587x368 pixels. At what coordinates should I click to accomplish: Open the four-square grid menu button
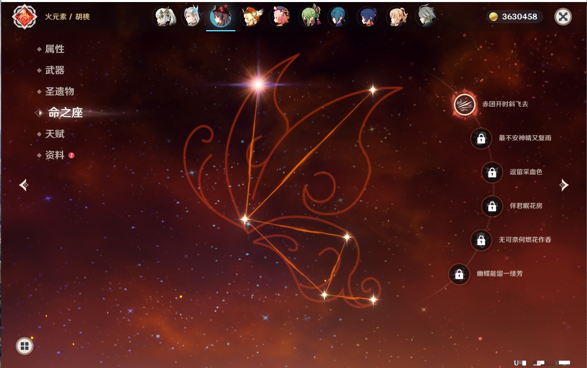coord(24,346)
